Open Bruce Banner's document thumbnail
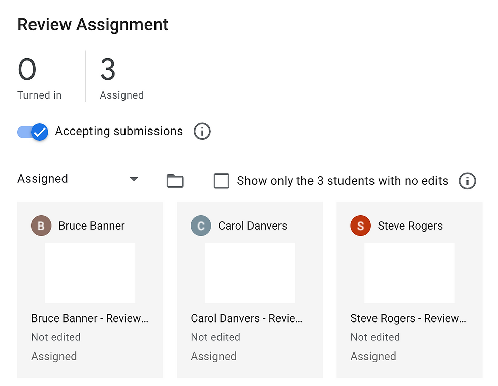This screenshot has width=498, height=386. pyautogui.click(x=90, y=273)
